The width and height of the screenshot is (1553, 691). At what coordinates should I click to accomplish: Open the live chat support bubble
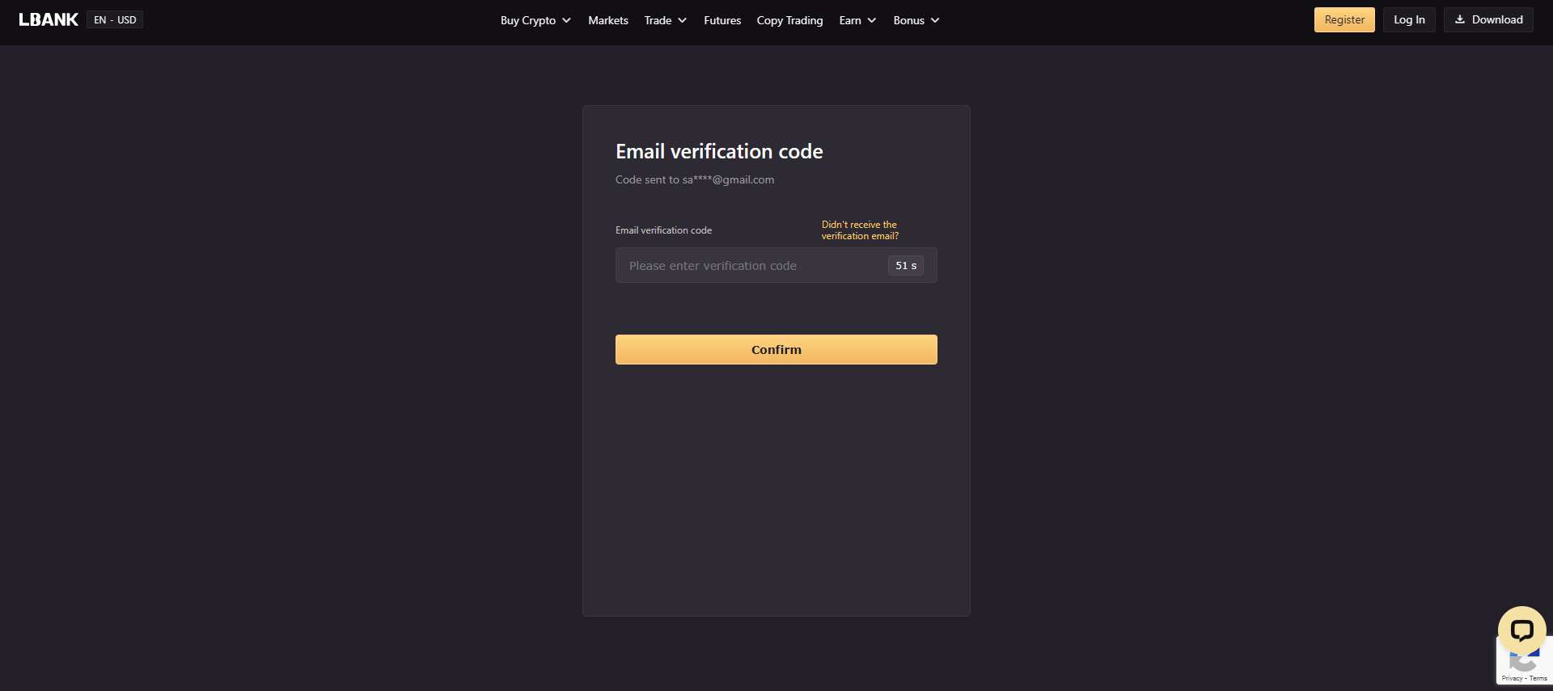pos(1521,630)
